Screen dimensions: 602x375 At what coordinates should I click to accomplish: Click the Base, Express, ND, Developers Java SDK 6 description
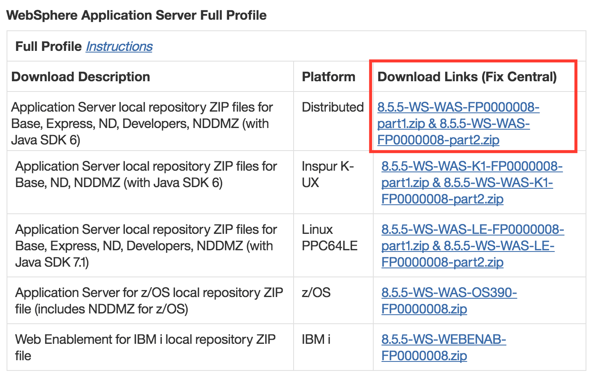(142, 123)
